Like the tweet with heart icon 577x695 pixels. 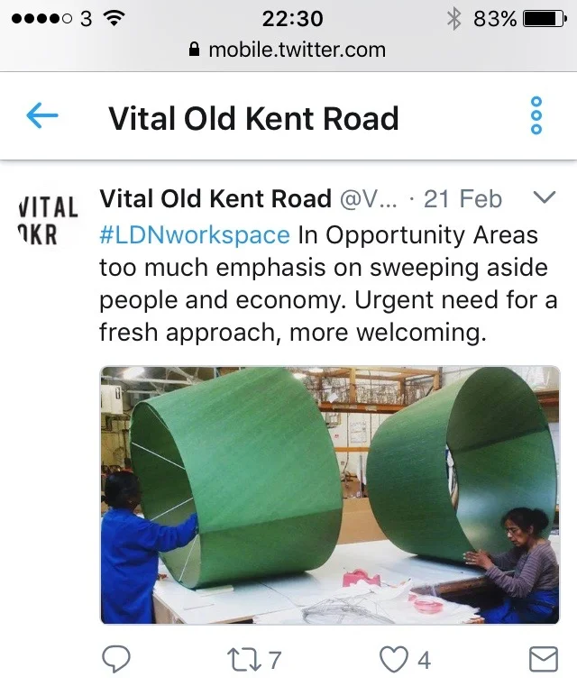coord(394,660)
